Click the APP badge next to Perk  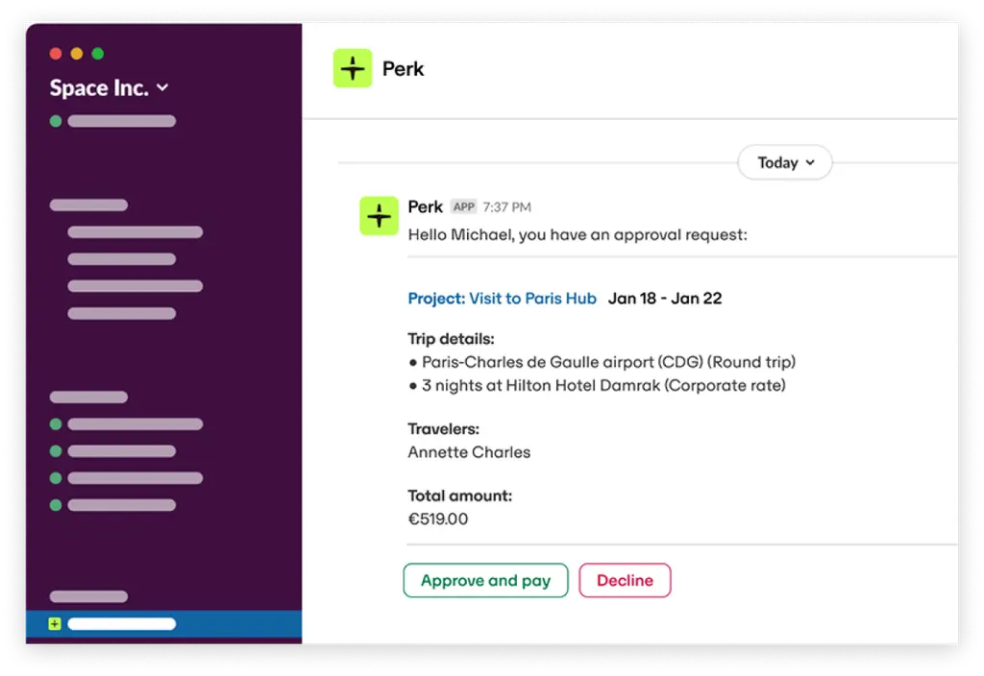(464, 207)
